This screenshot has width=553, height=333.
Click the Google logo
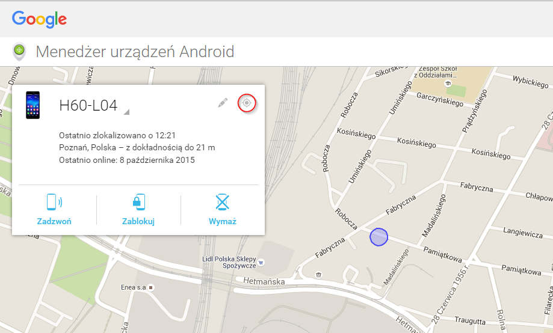[39, 19]
